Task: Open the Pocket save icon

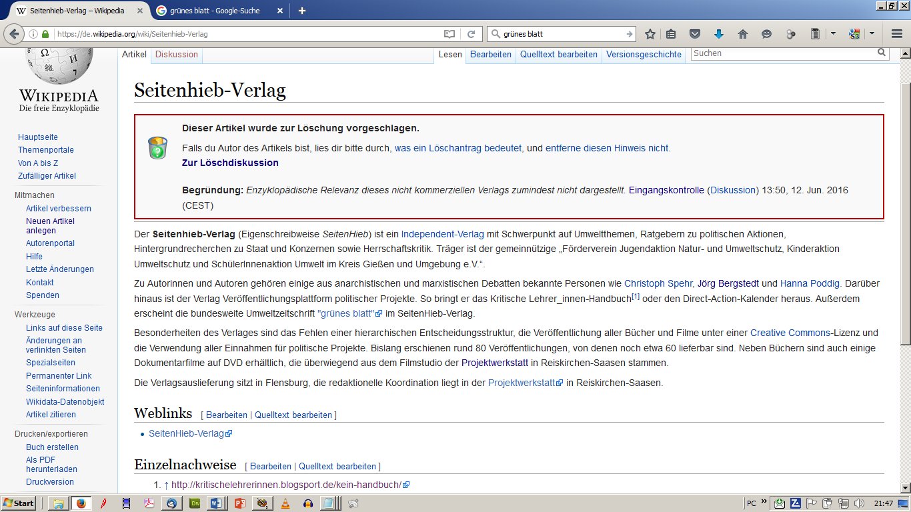Action: [x=695, y=34]
